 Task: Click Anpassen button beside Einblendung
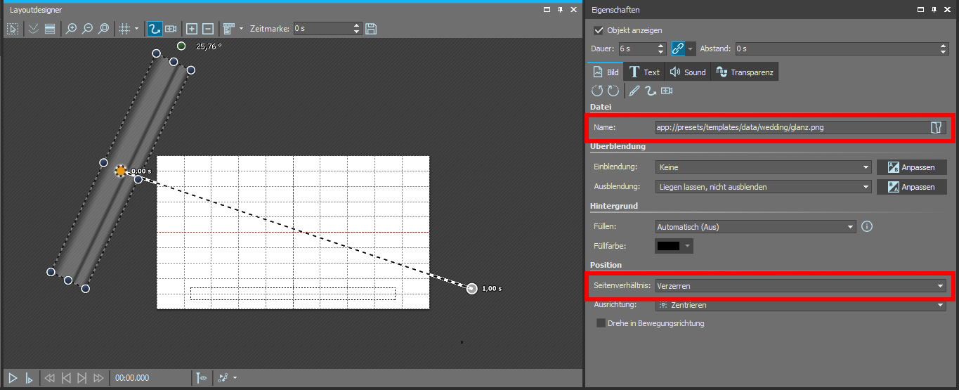(x=911, y=167)
